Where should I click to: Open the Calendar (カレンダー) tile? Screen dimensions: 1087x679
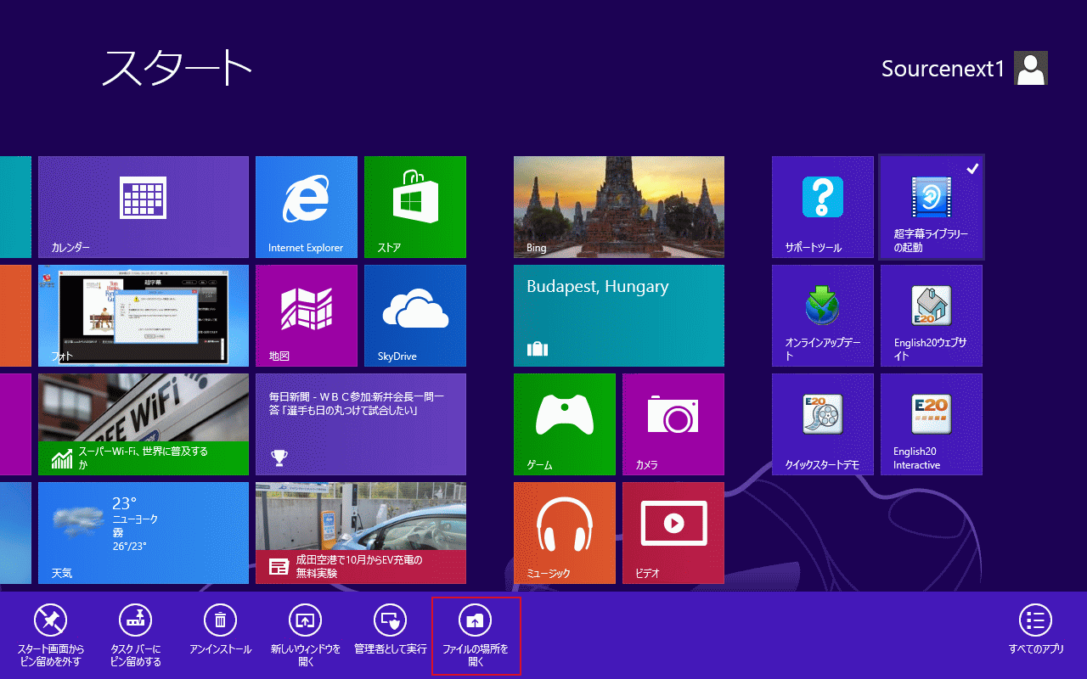(x=144, y=207)
